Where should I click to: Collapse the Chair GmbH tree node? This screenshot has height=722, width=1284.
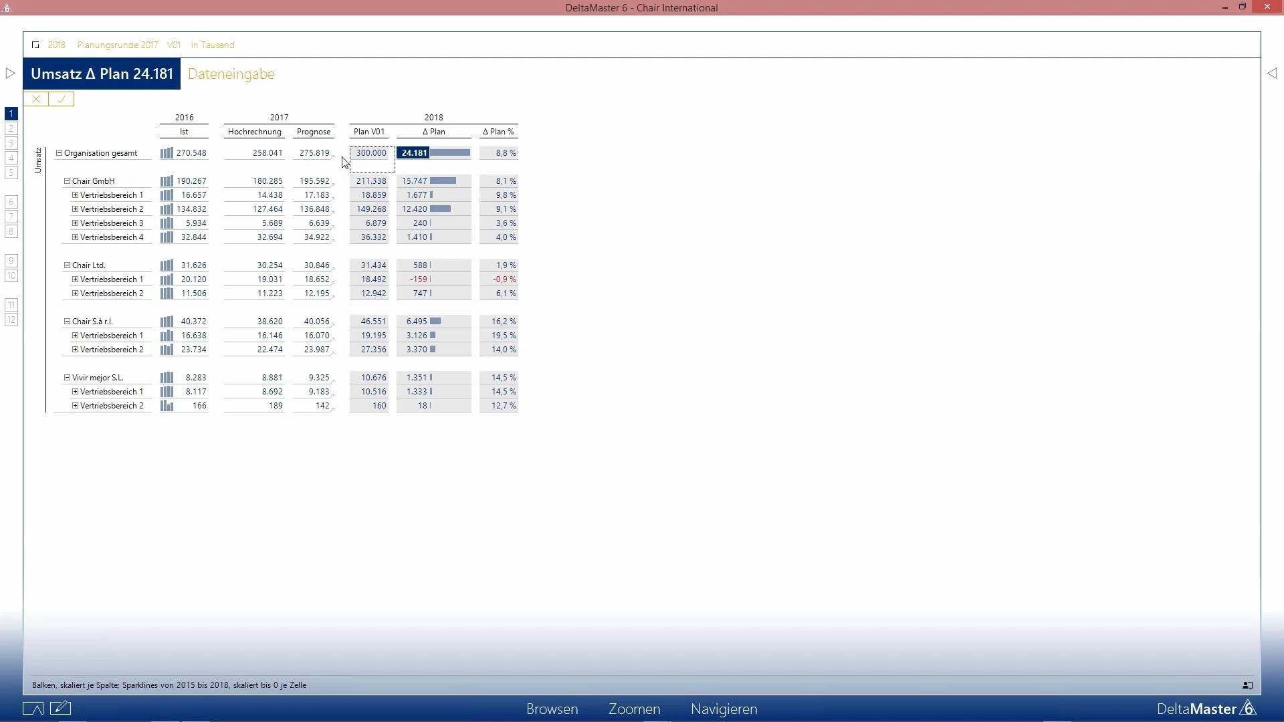tap(67, 181)
